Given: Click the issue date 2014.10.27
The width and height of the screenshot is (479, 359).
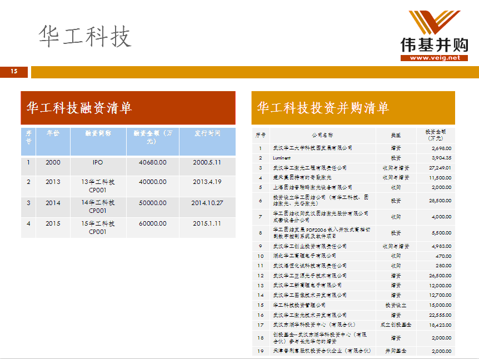Looking at the screenshot, I should (x=207, y=203).
